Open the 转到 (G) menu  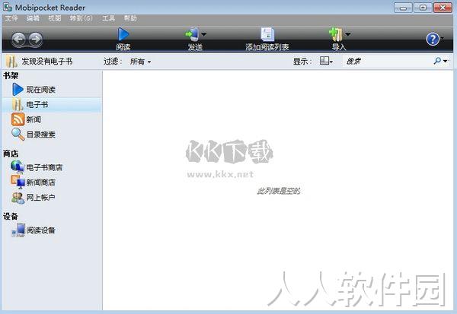click(81, 18)
